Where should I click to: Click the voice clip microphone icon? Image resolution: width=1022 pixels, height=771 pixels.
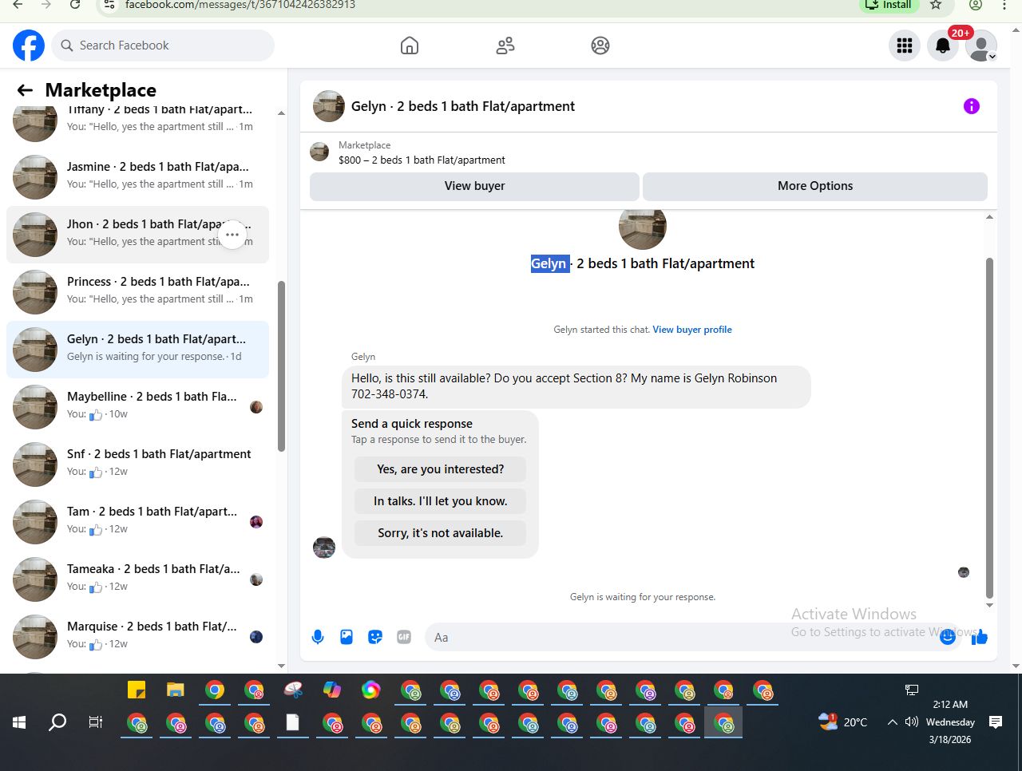pos(318,637)
